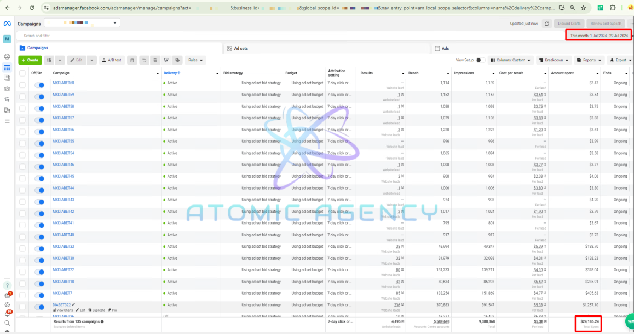634x334 pixels.
Task: Click the search magnifier icon in sidebar
Action: 7,323
